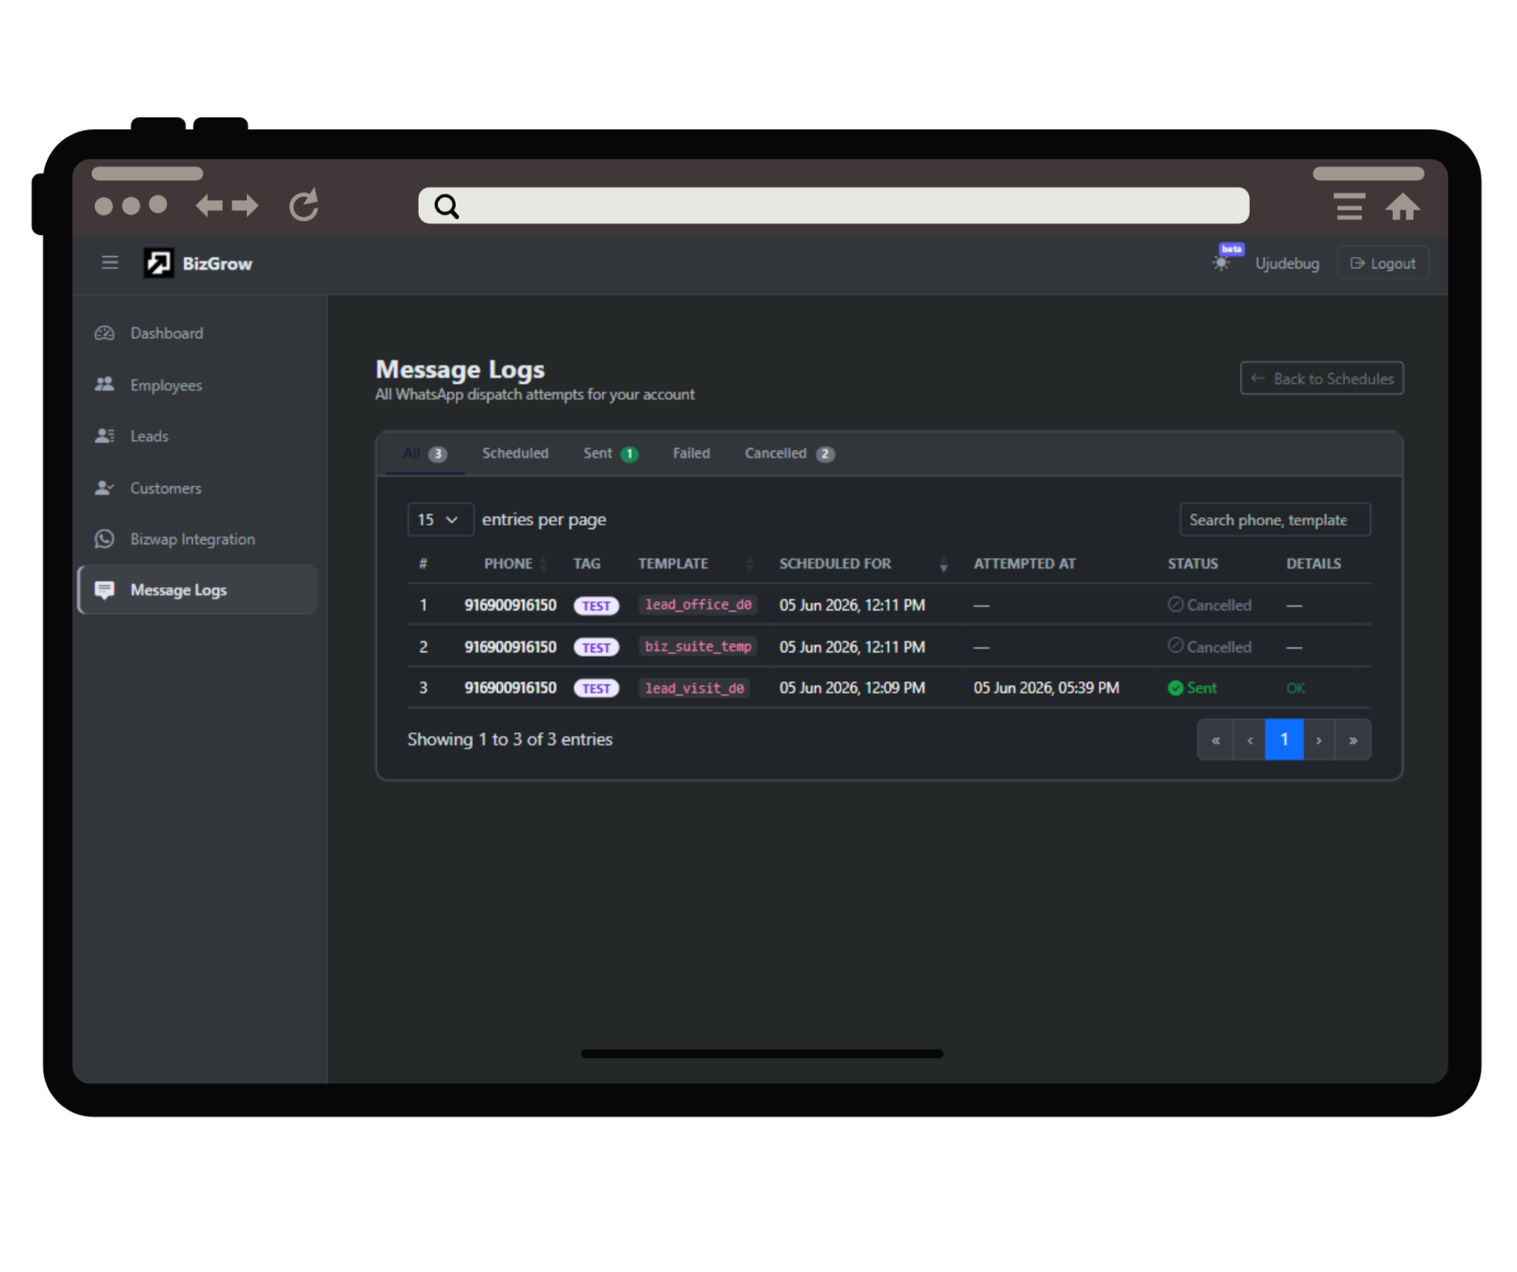Go to the next page with › button

(x=1318, y=739)
